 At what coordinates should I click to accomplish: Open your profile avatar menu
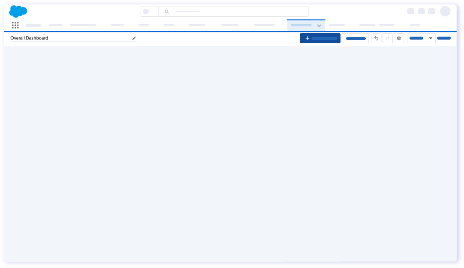[445, 11]
